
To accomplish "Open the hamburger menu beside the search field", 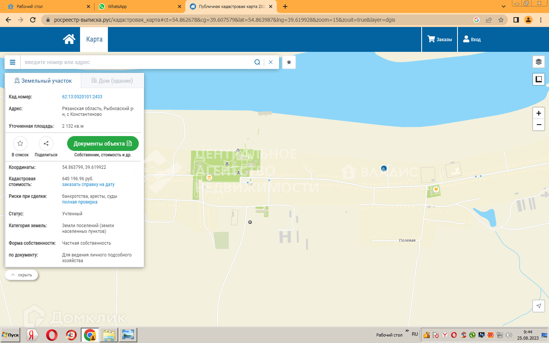I will (13, 62).
